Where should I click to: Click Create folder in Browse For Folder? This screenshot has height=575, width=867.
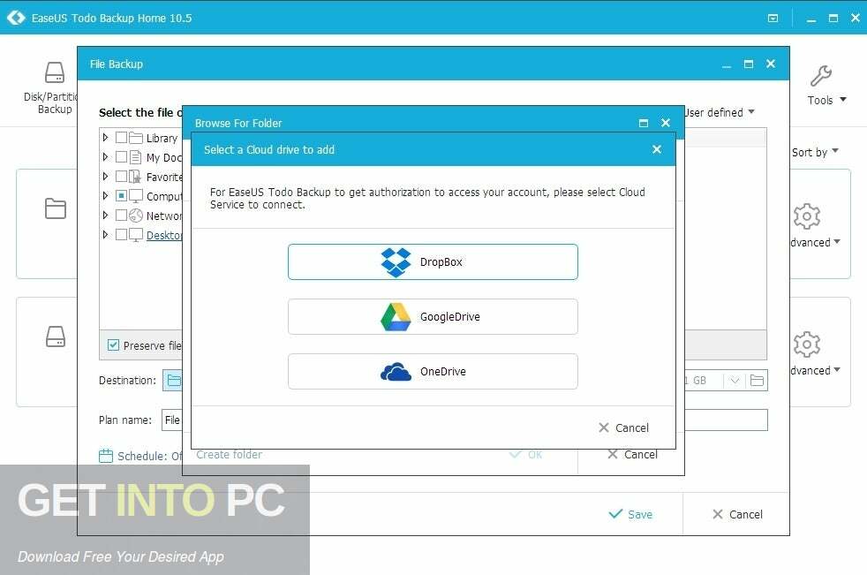pyautogui.click(x=229, y=454)
